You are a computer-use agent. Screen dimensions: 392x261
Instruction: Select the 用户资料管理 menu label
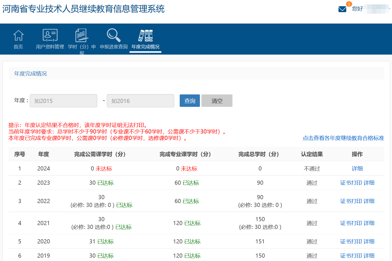click(50, 47)
